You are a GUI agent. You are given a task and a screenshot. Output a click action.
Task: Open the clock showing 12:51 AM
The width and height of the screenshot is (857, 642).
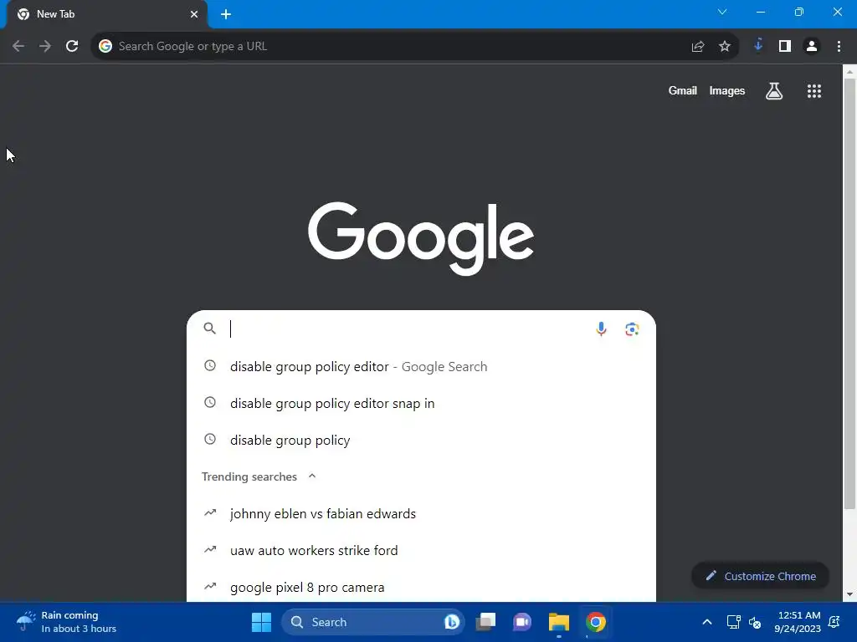coord(798,622)
